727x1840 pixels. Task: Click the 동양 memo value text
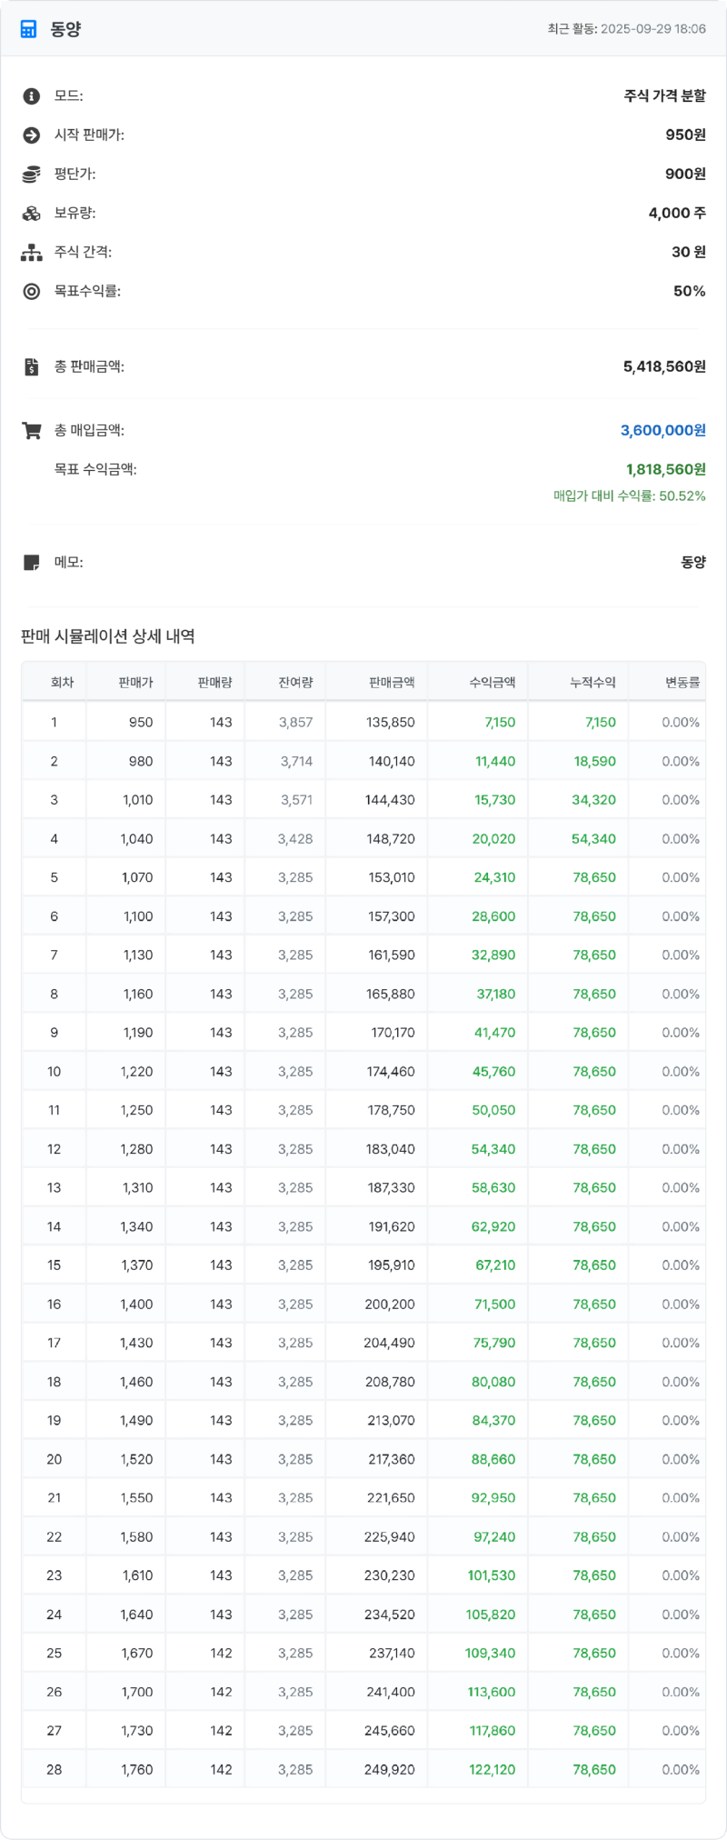(x=695, y=562)
